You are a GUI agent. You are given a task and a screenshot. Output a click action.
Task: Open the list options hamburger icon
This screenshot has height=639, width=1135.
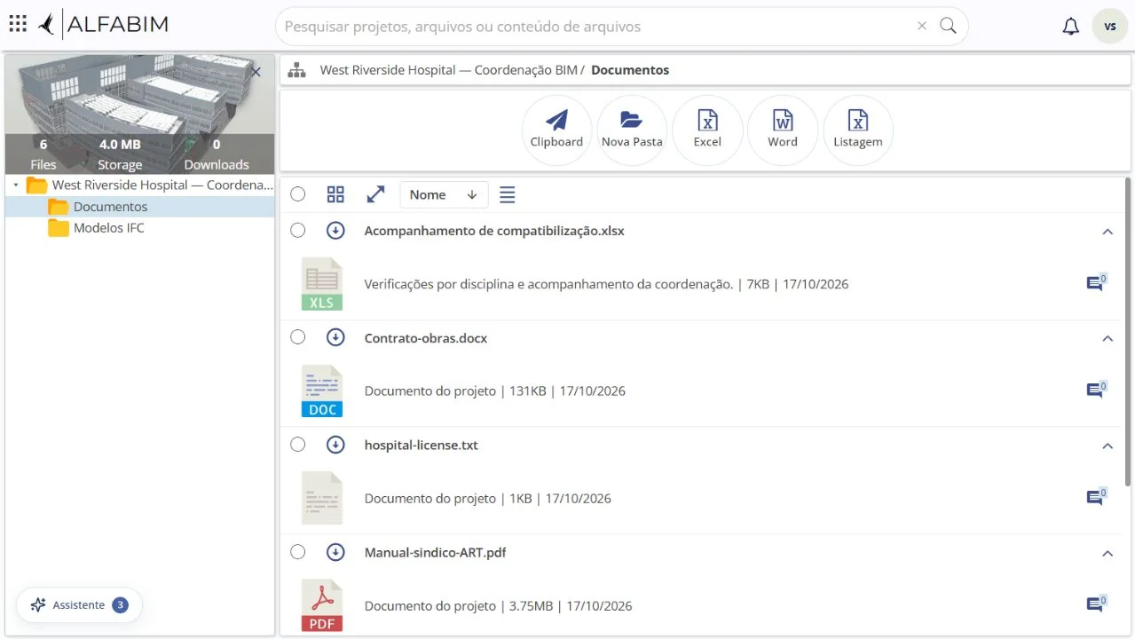[507, 194]
